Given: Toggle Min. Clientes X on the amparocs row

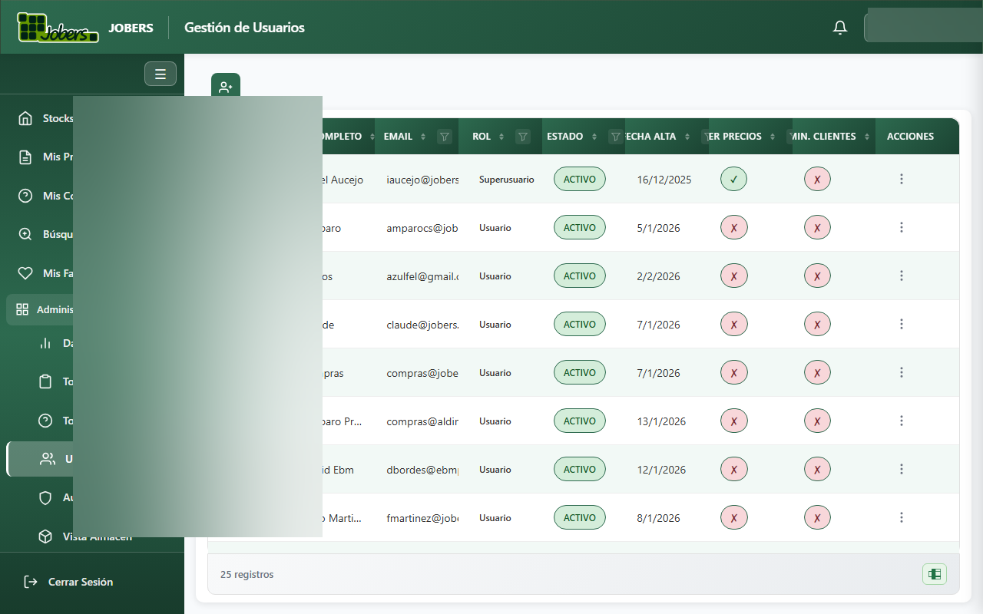Looking at the screenshot, I should (x=817, y=227).
